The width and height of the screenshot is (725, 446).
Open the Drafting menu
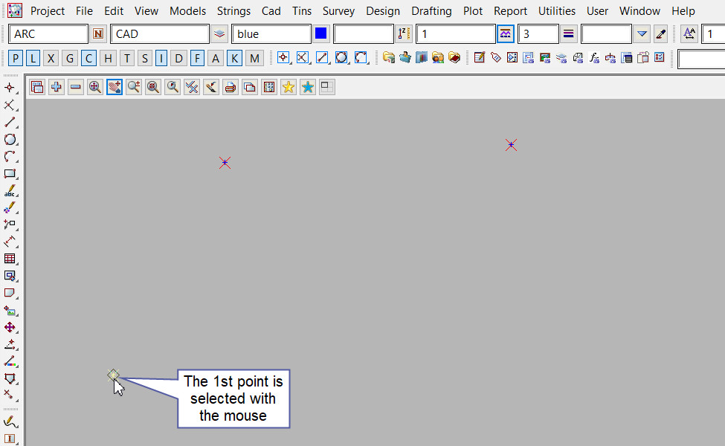click(431, 11)
